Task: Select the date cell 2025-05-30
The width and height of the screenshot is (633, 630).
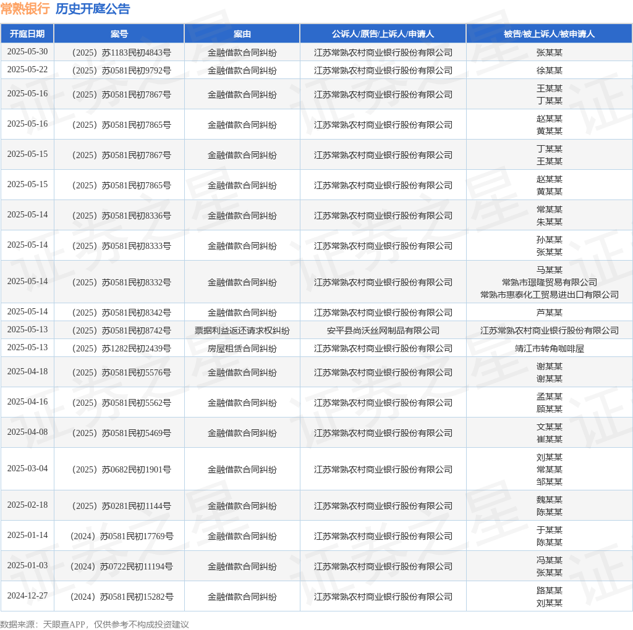Action: 27,52
